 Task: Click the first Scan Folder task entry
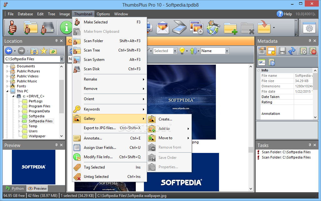[x=286, y=152]
